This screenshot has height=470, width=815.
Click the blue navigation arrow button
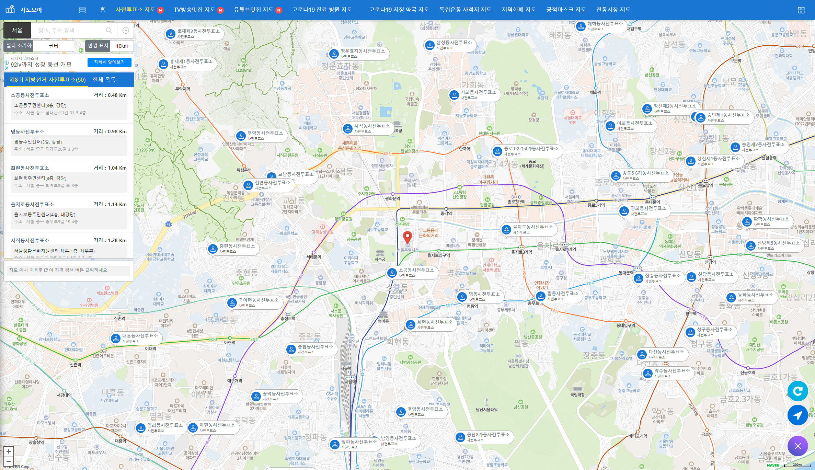point(797,415)
